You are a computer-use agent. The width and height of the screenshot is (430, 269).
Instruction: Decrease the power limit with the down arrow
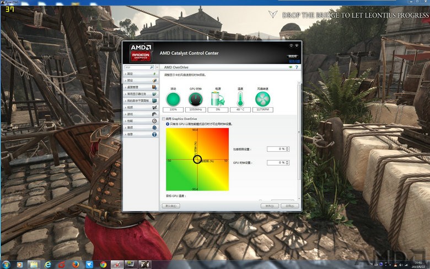coord(287,150)
